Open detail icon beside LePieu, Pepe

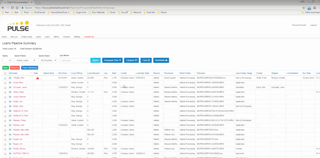point(10,92)
